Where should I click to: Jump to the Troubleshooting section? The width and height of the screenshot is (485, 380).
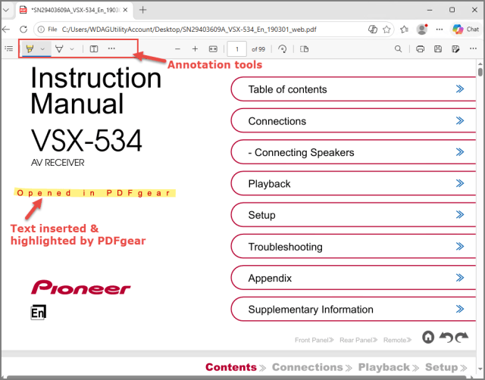(x=353, y=247)
